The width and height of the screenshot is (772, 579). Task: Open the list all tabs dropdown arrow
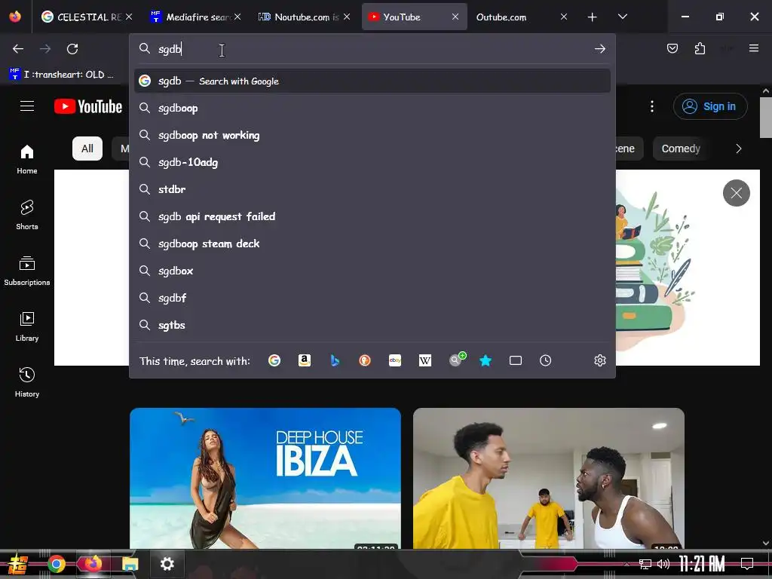(622, 17)
